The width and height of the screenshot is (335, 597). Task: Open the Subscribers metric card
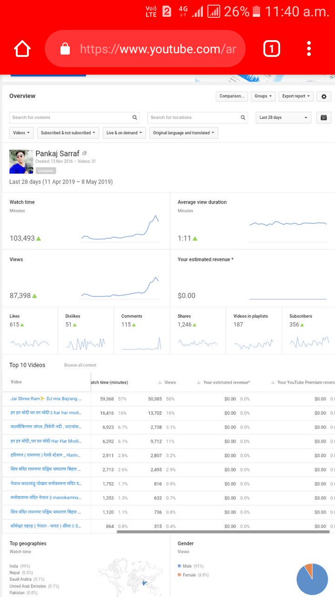(309, 331)
